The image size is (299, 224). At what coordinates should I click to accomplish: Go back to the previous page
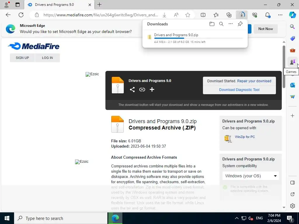pyautogui.click(x=8, y=15)
